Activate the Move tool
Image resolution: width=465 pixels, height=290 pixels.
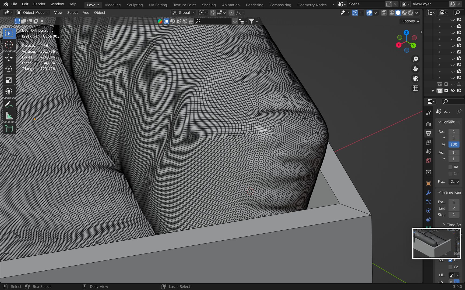(x=9, y=57)
